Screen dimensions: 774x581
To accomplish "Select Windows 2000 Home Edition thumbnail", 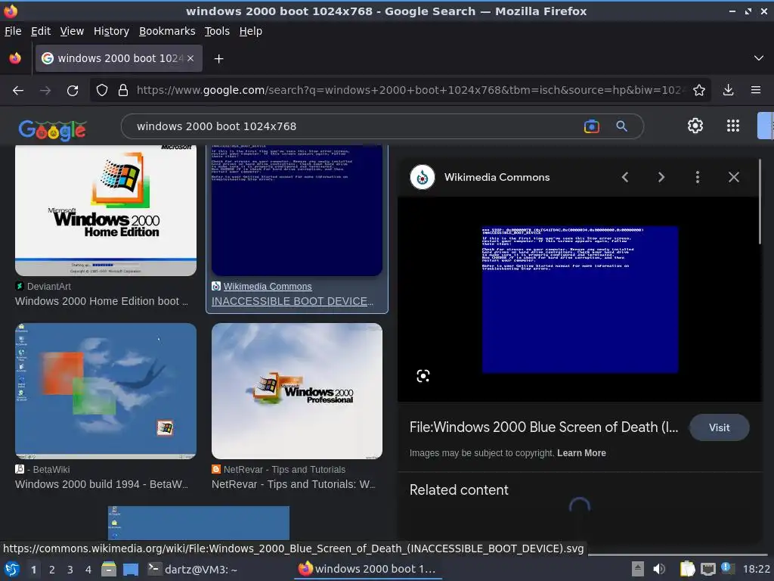I will 106,210.
